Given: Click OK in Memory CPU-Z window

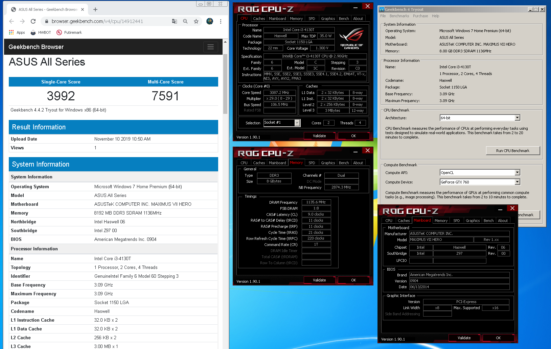Looking at the screenshot, I should point(353,280).
